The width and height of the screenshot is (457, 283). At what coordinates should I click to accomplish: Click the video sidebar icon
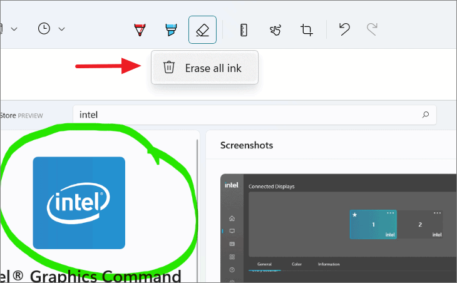click(x=232, y=244)
